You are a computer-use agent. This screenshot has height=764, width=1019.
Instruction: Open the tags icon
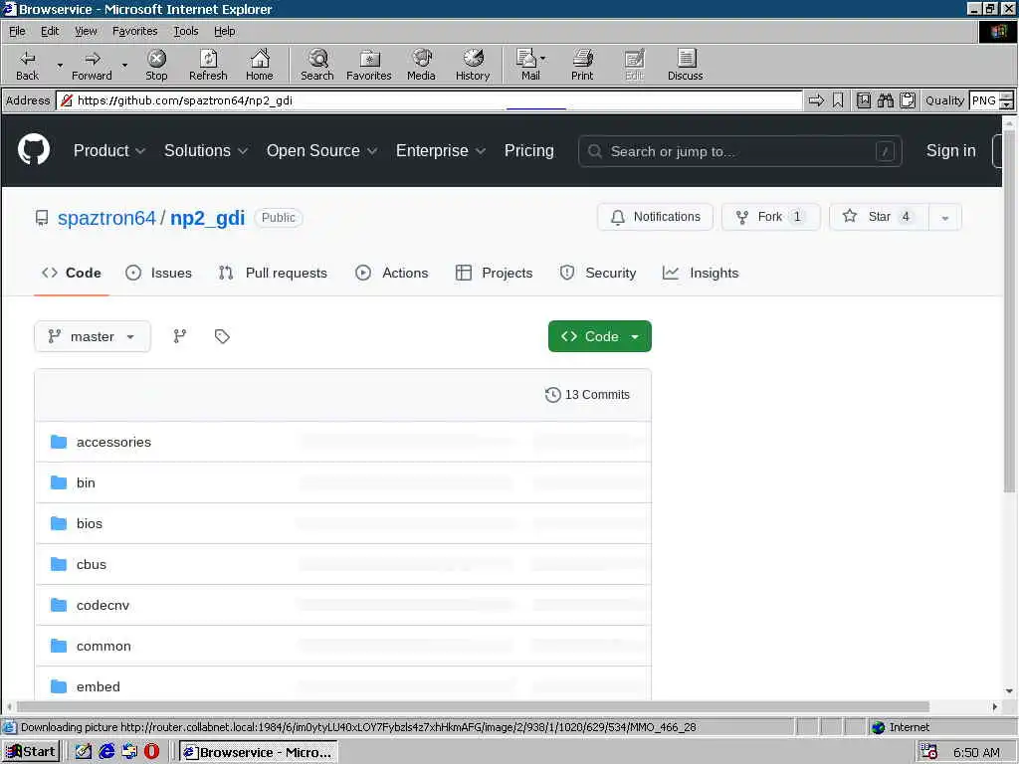(222, 336)
